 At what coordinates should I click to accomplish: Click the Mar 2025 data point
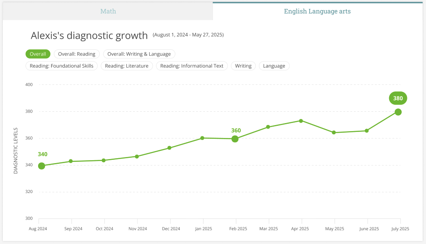(x=268, y=127)
